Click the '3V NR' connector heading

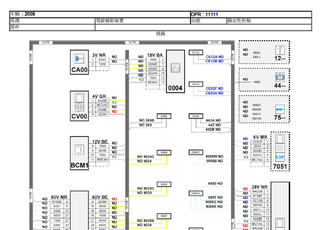point(99,55)
